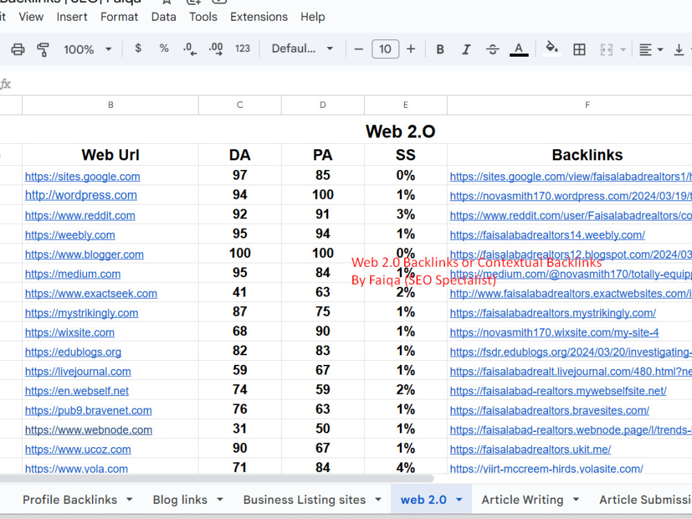
Task: Click the horizontal scrollbar
Action: (216, 478)
